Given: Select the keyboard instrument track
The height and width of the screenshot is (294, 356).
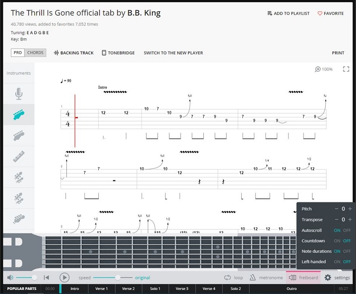Looking at the screenshot, I should (x=19, y=156).
